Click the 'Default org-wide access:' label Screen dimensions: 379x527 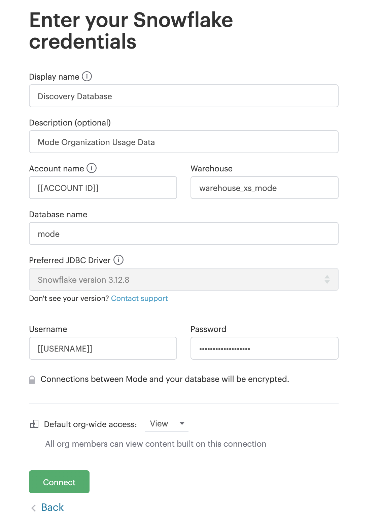click(x=91, y=424)
